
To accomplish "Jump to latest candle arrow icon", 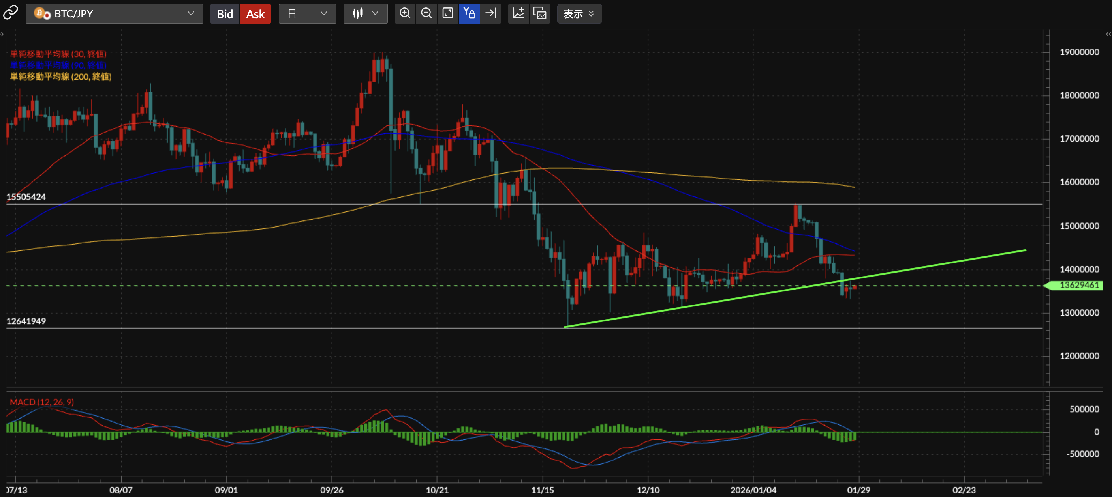I will coord(491,13).
